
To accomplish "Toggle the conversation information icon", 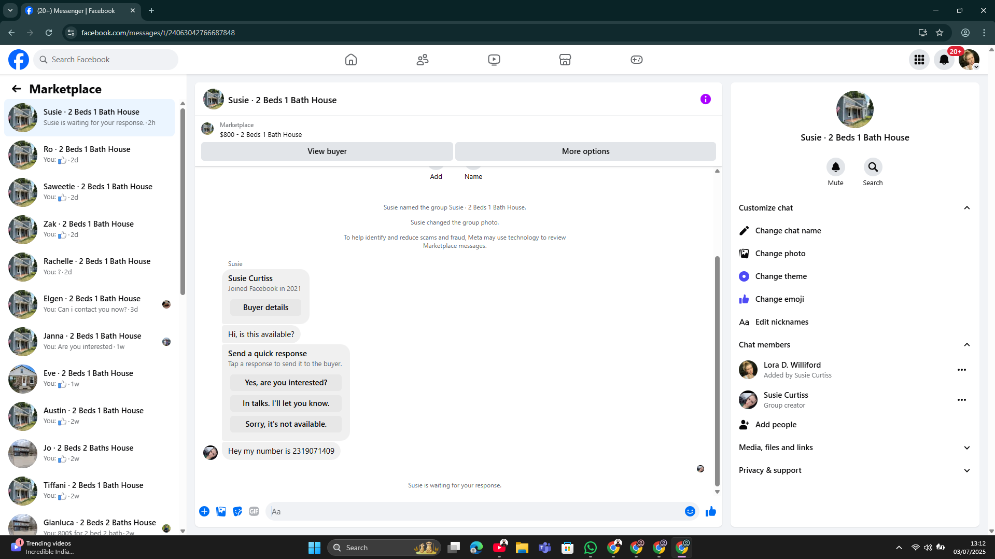I will coord(706,99).
